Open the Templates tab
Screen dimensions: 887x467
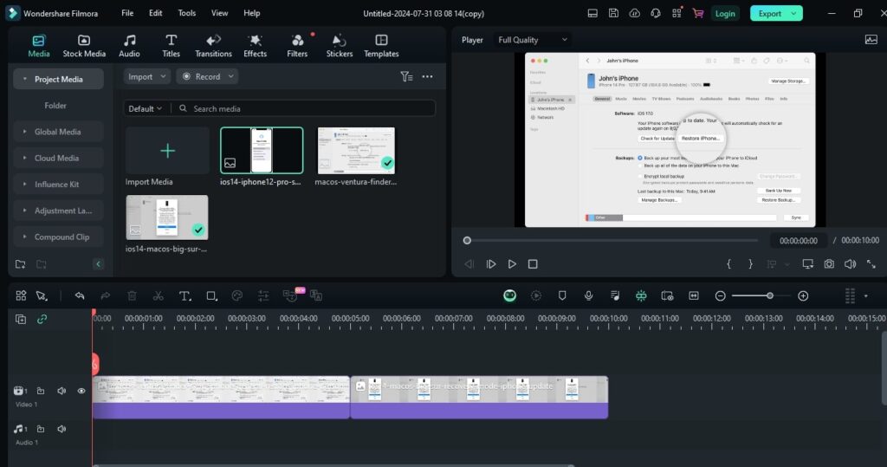(381, 46)
